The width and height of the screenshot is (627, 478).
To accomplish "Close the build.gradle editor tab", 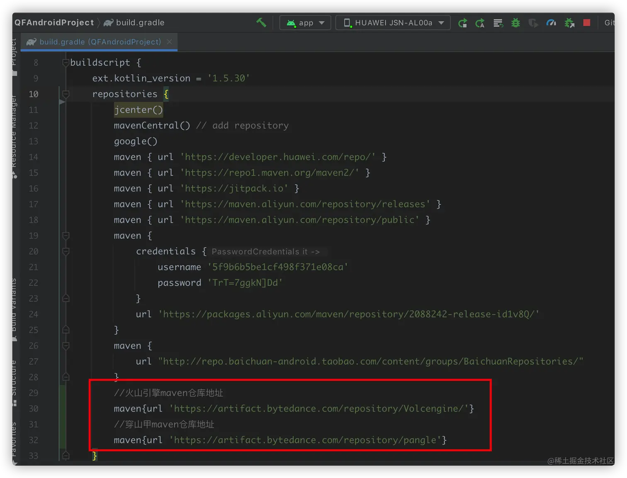I will click(x=169, y=42).
